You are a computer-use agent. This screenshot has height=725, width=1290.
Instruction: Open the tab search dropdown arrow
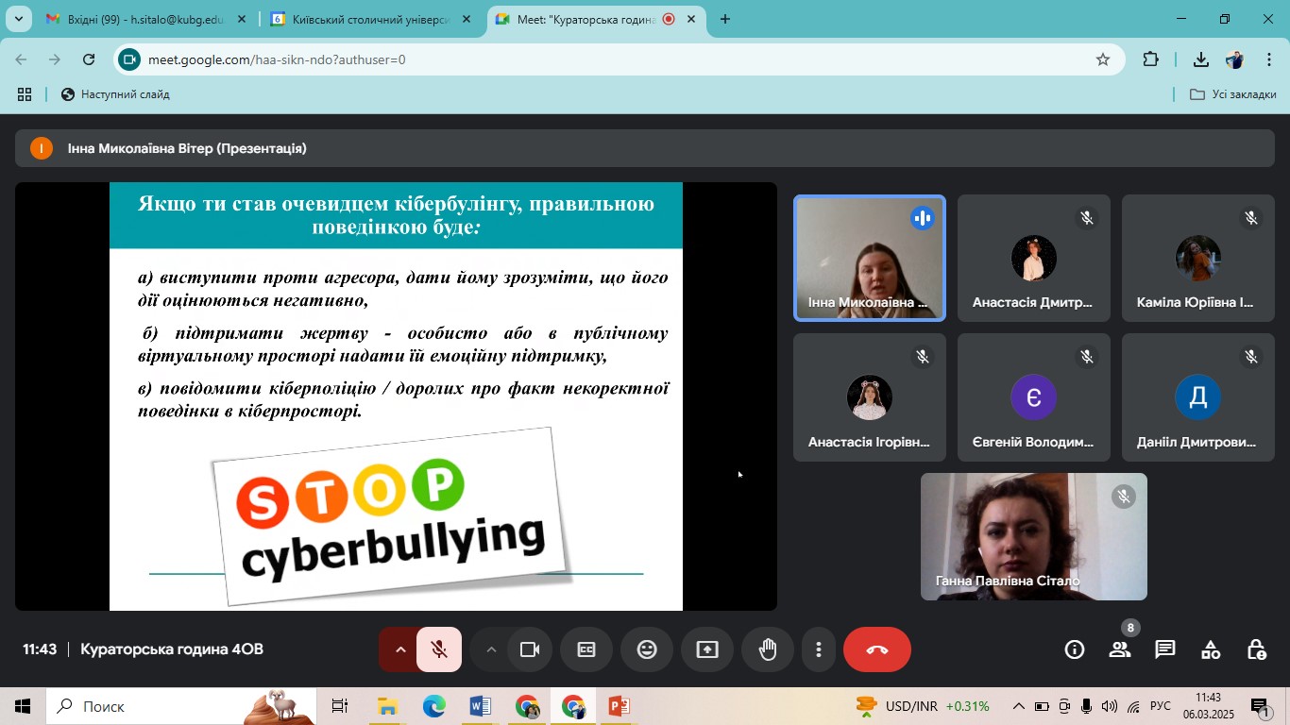tap(18, 19)
